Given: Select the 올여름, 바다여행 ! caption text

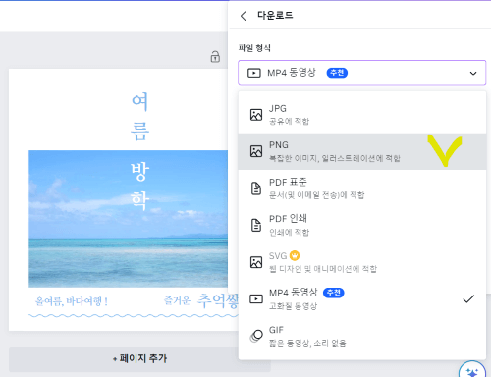Looking at the screenshot, I should [72, 301].
